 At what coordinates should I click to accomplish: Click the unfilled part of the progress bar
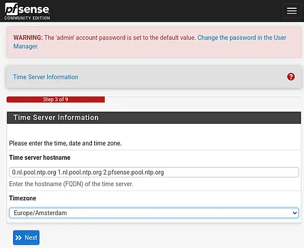click(x=203, y=100)
